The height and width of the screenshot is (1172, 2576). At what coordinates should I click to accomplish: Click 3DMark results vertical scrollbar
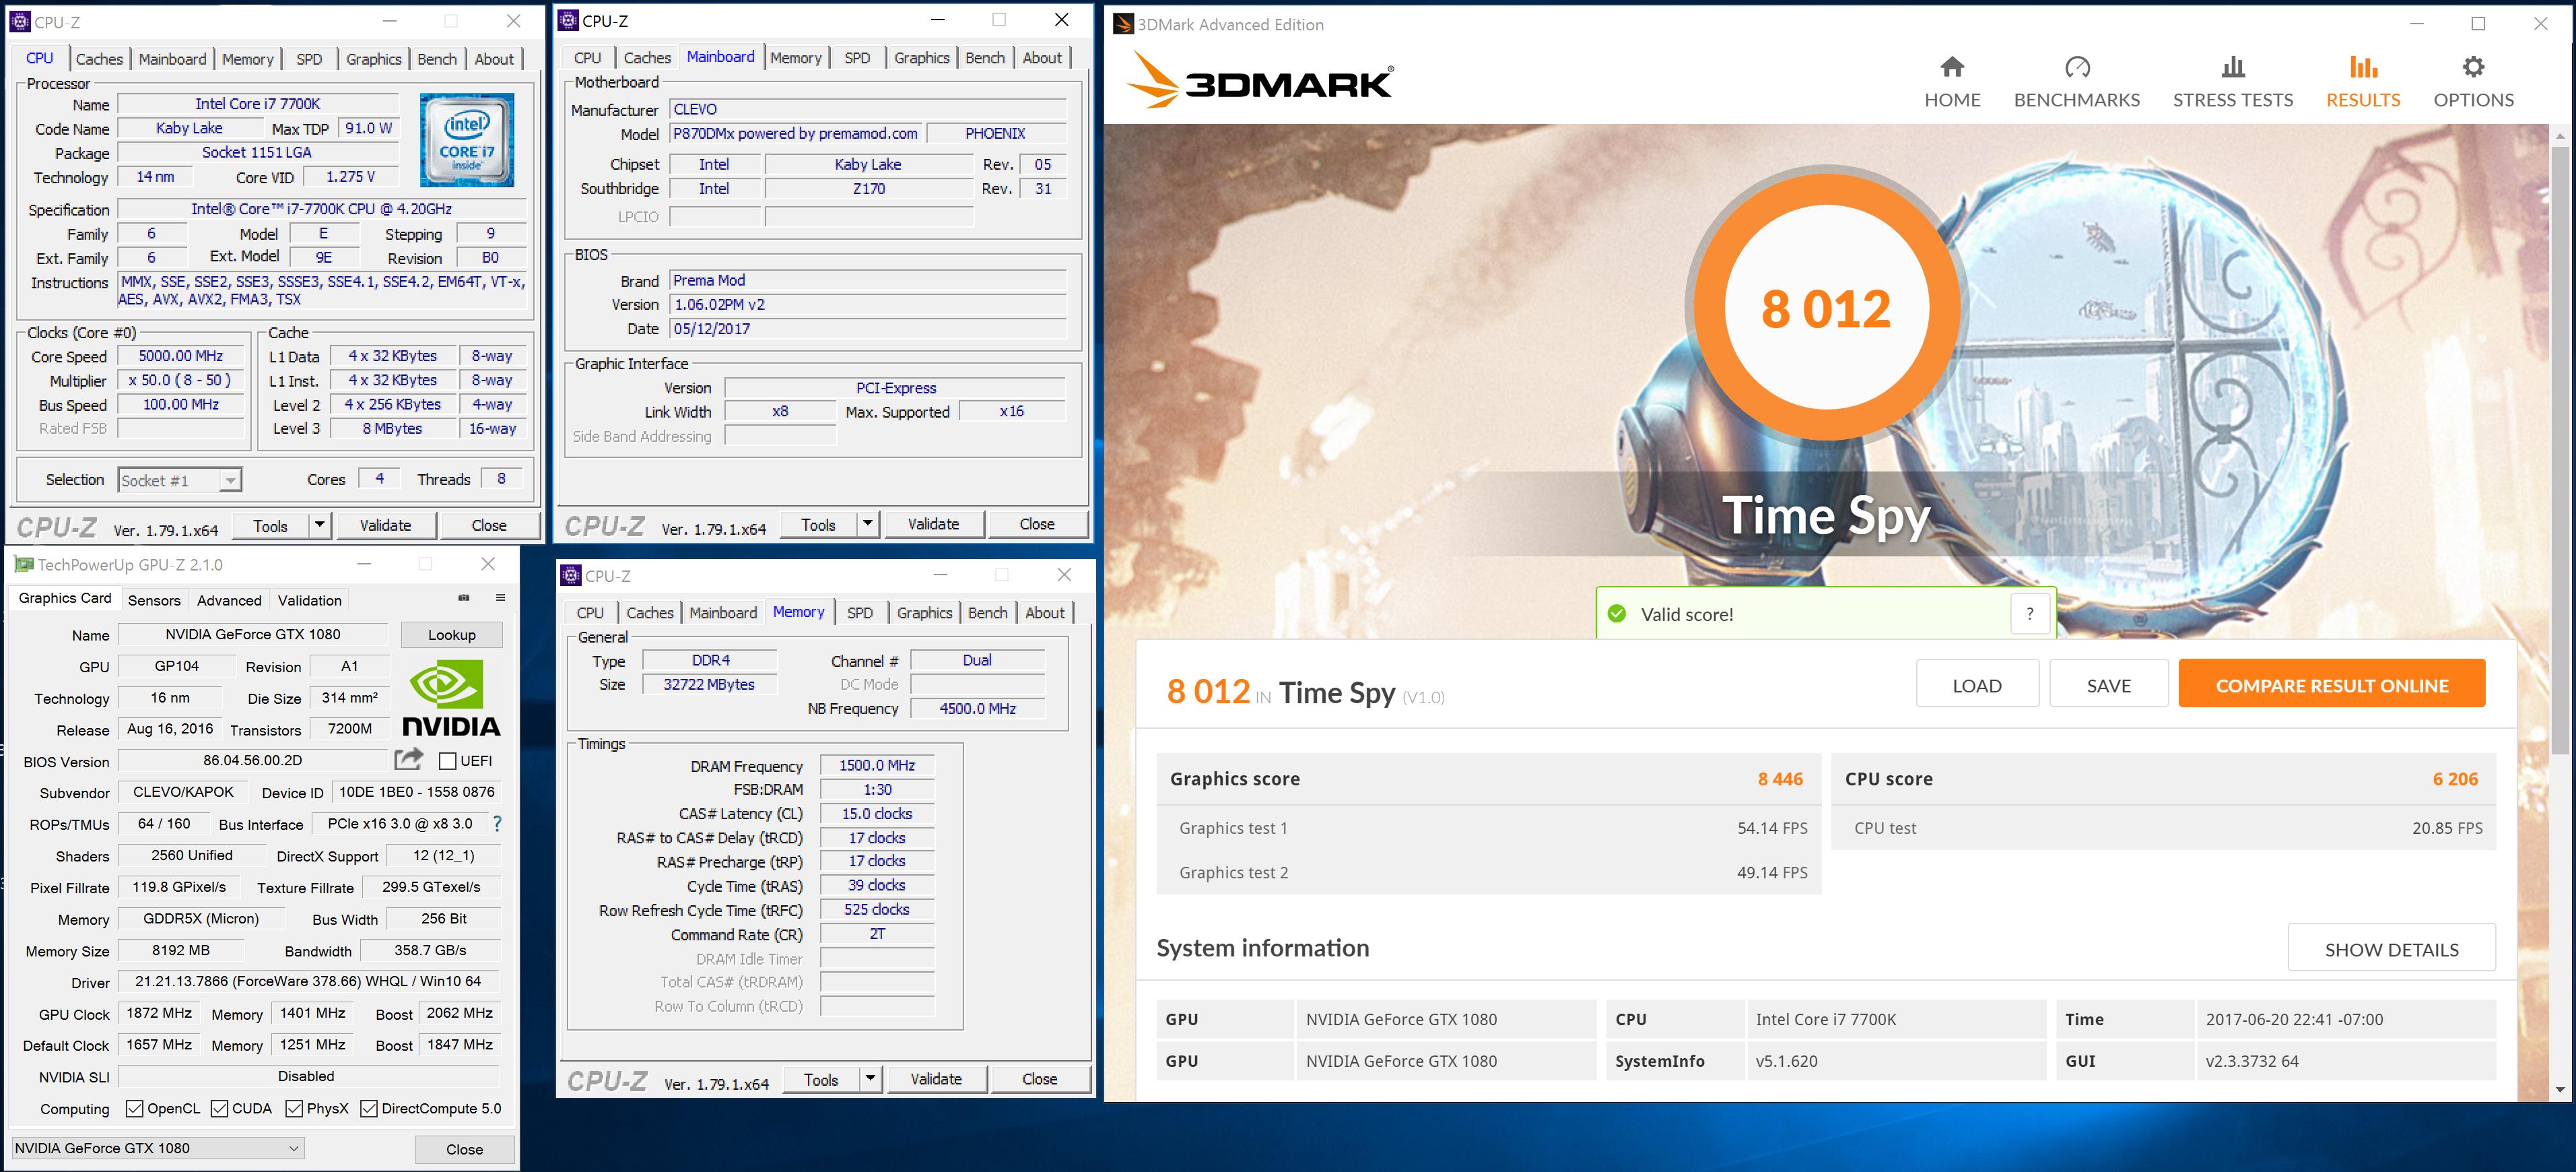pyautogui.click(x=2560, y=450)
